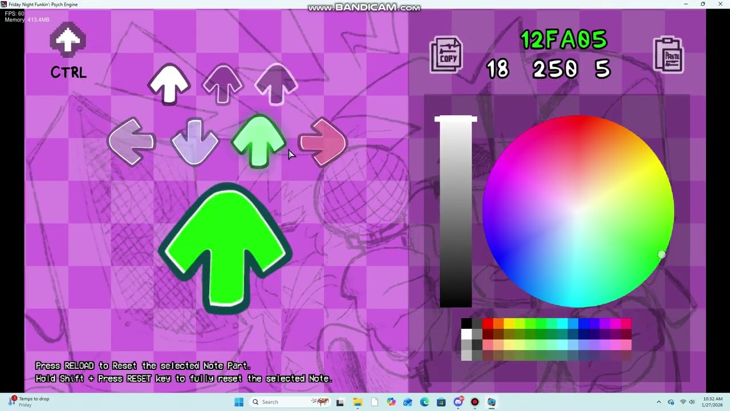Select the third note color part arrow
730x411 pixels.
(x=276, y=84)
